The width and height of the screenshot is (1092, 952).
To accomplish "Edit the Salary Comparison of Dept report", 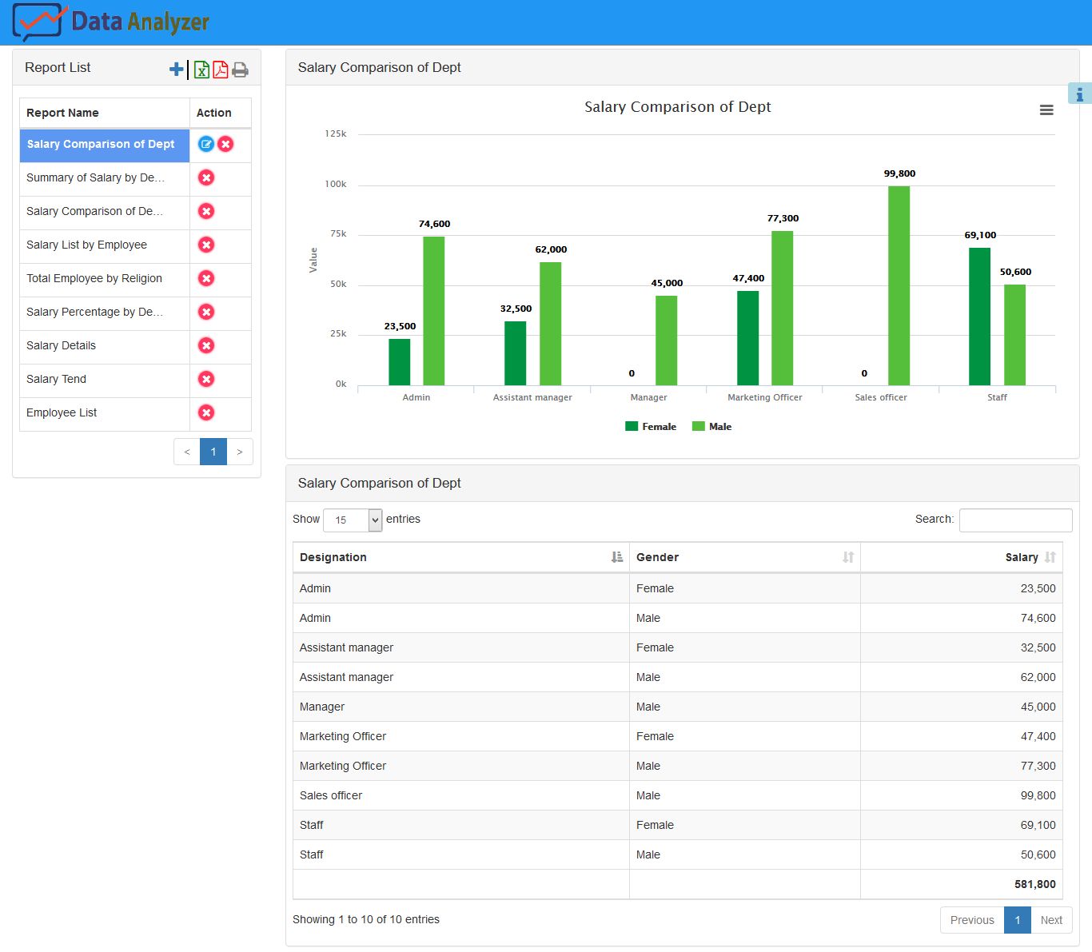I will (205, 144).
